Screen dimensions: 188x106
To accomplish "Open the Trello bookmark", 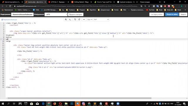I will [x=36, y=10].
